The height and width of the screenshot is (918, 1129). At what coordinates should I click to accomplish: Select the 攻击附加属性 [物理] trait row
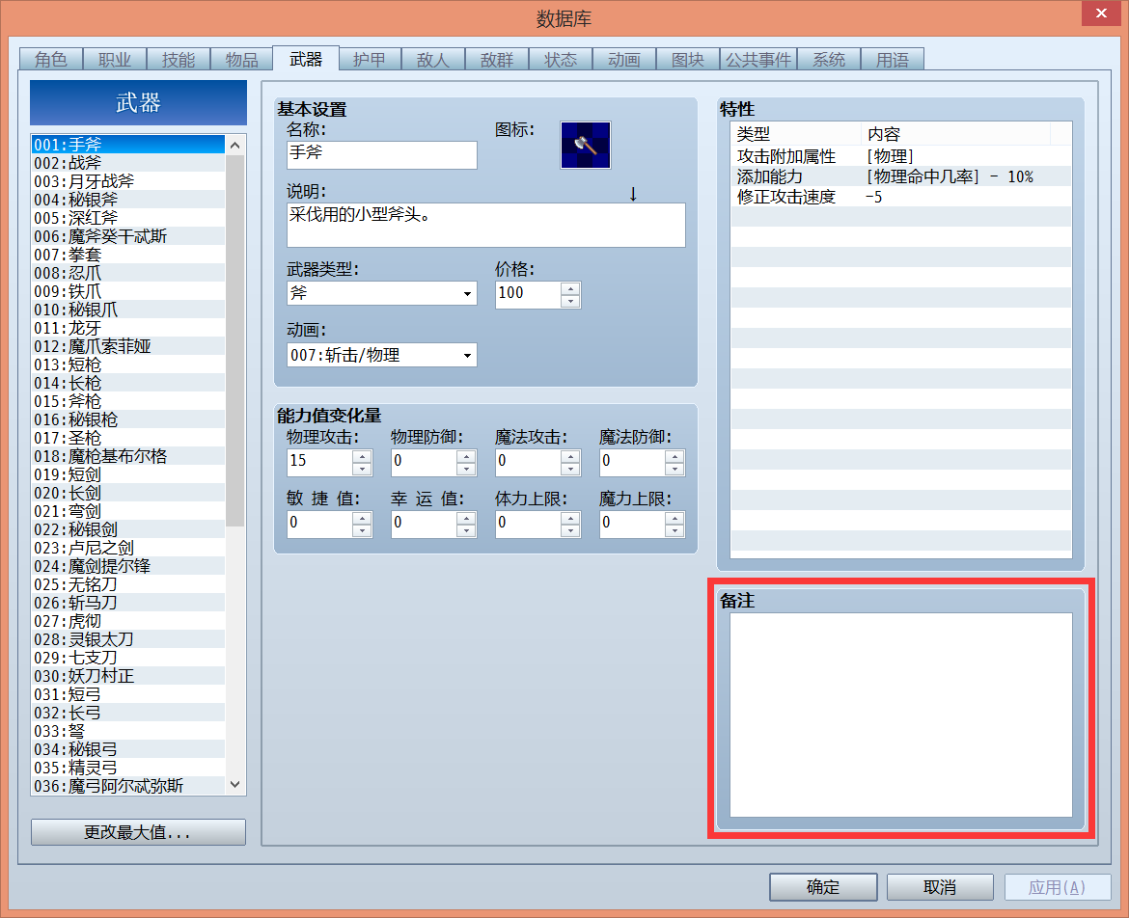(900, 156)
